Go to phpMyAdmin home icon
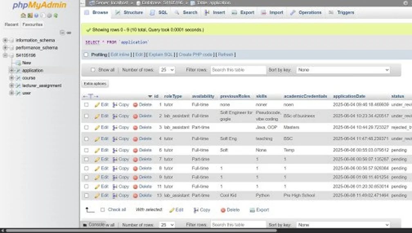This screenshot has width=412, height=233. tap(23, 15)
